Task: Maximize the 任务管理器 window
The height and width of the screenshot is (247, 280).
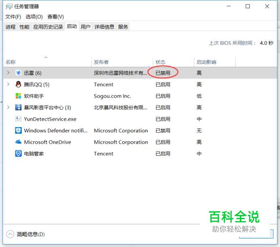Action: click(248, 6)
